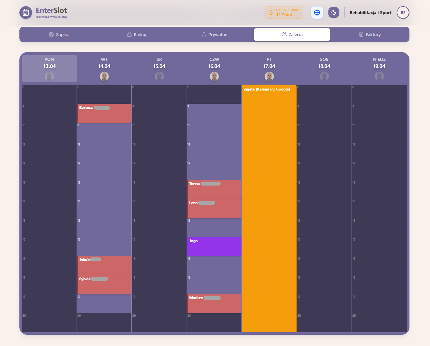The image size is (430, 346).
Task: Open Sylwia's appointment on Tuesday
Action: point(104,285)
